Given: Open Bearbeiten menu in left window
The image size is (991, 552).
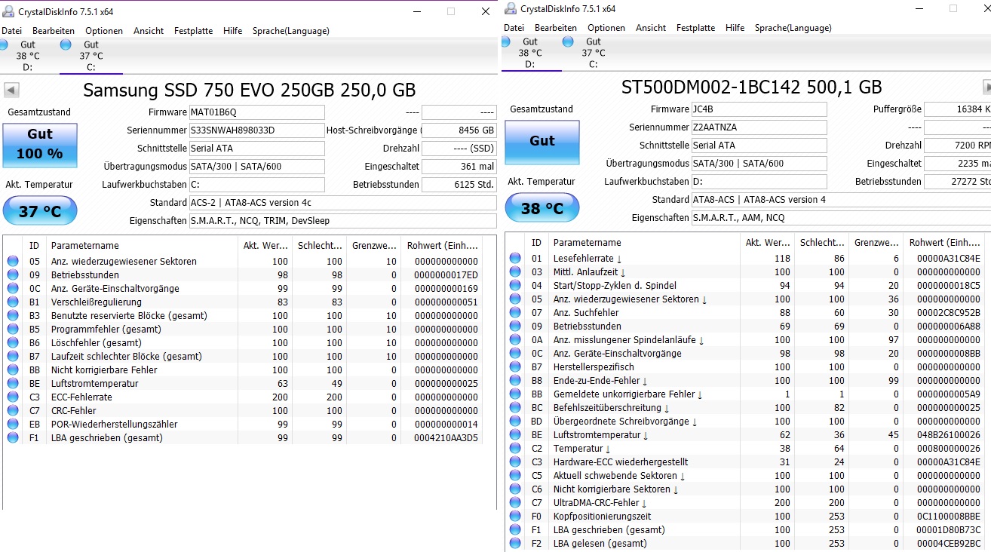Looking at the screenshot, I should click(x=54, y=31).
